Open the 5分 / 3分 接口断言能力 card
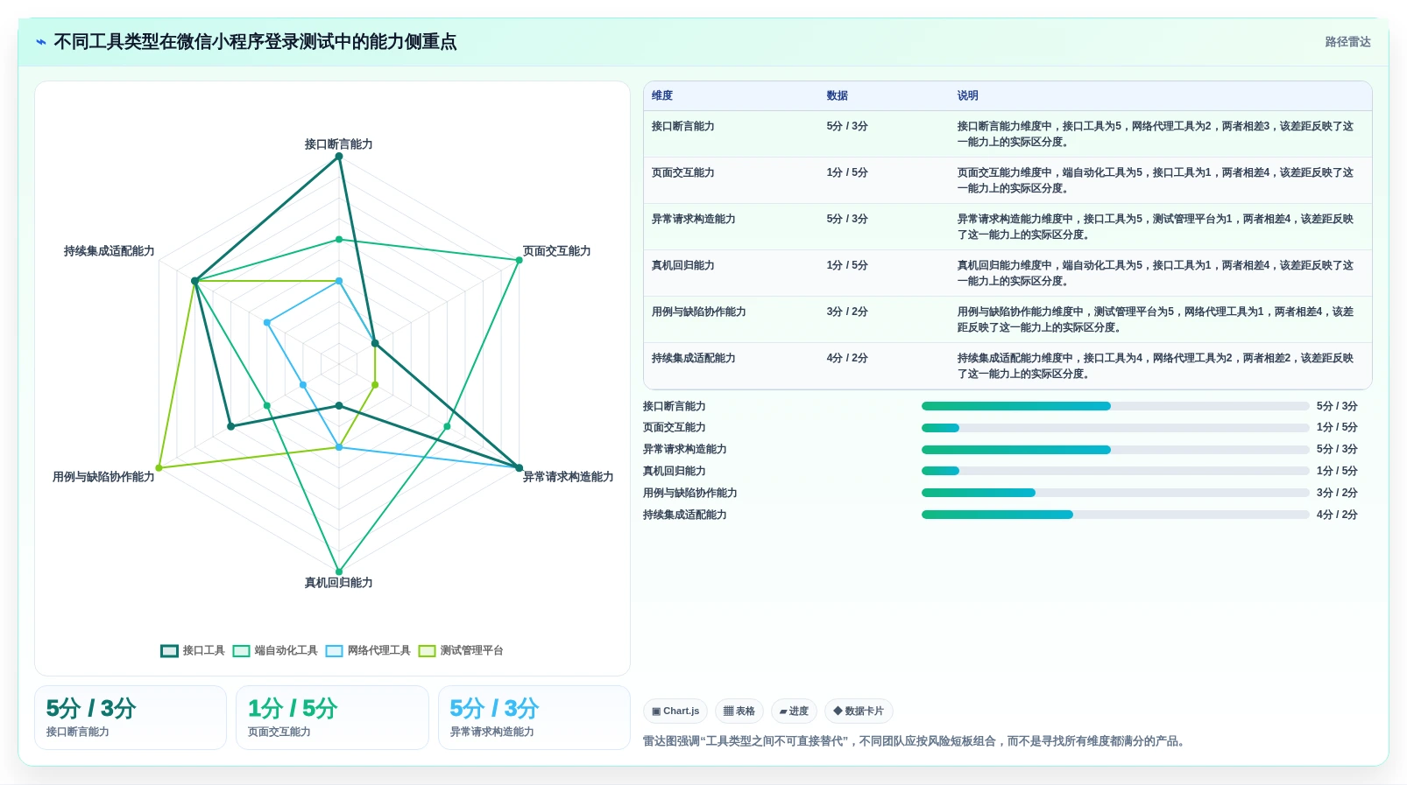Screen dimensions: 1407x785 pyautogui.click(x=131, y=718)
